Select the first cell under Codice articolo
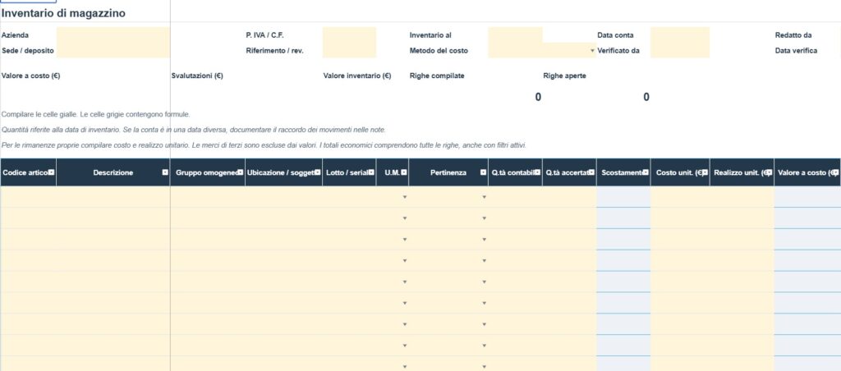 point(29,197)
